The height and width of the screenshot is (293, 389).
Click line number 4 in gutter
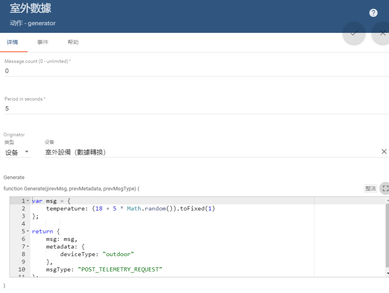click(23, 224)
